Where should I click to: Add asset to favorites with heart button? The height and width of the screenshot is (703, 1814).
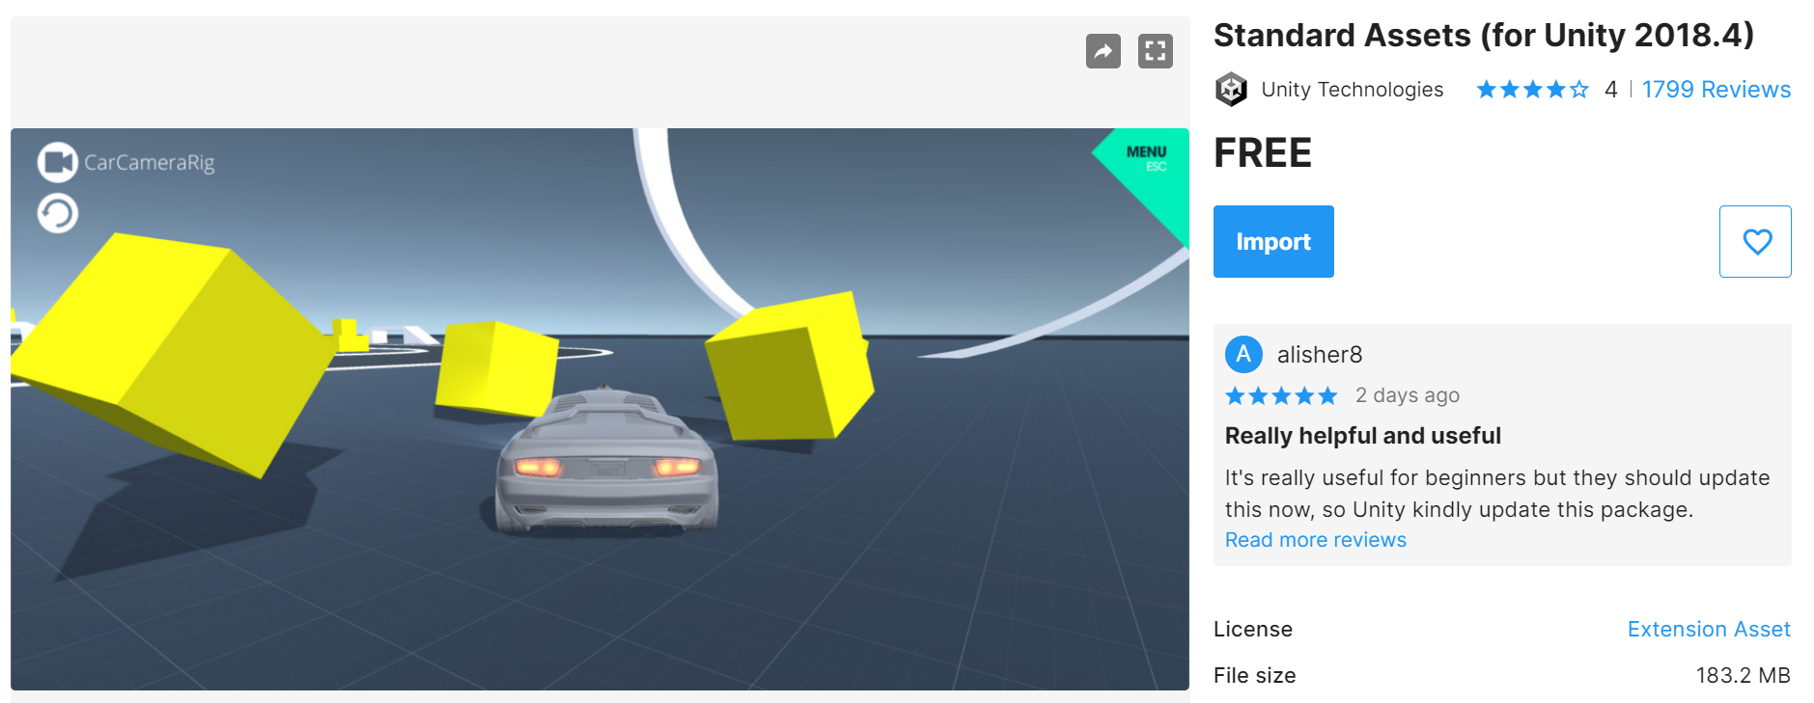[1755, 241]
